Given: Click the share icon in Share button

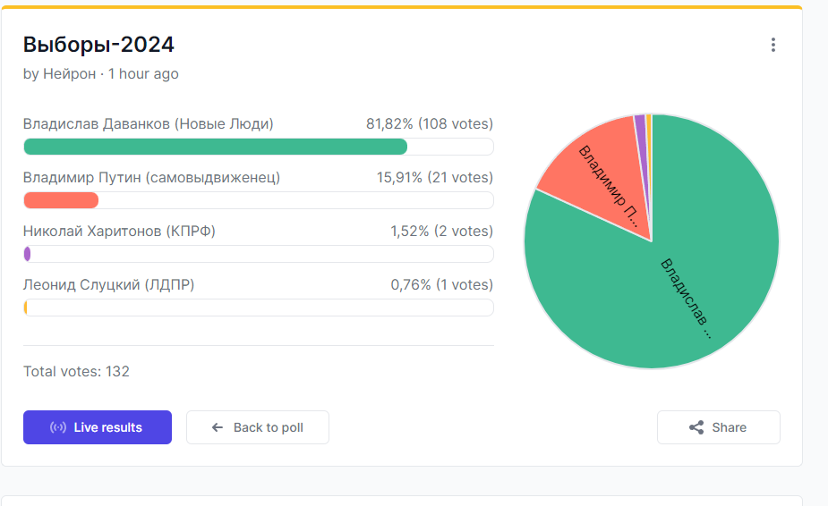Looking at the screenshot, I should point(696,427).
